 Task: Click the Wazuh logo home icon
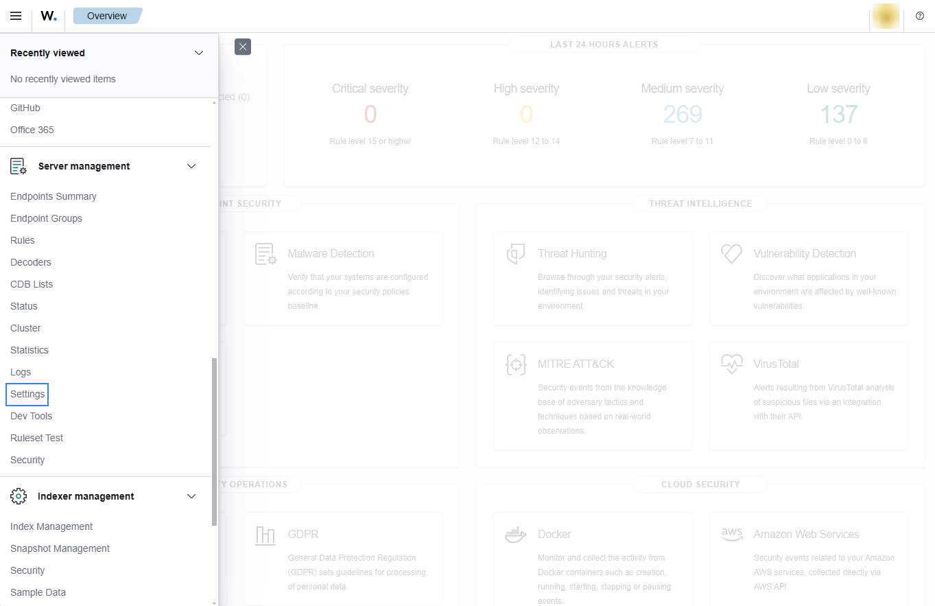click(x=48, y=16)
